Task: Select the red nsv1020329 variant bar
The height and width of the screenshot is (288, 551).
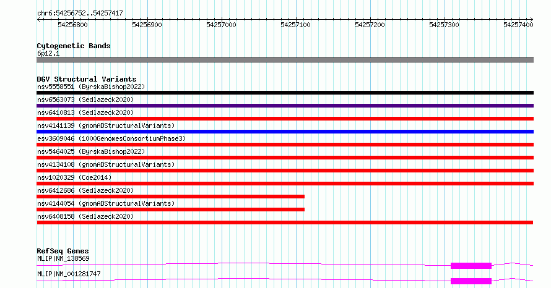Action: click(285, 184)
